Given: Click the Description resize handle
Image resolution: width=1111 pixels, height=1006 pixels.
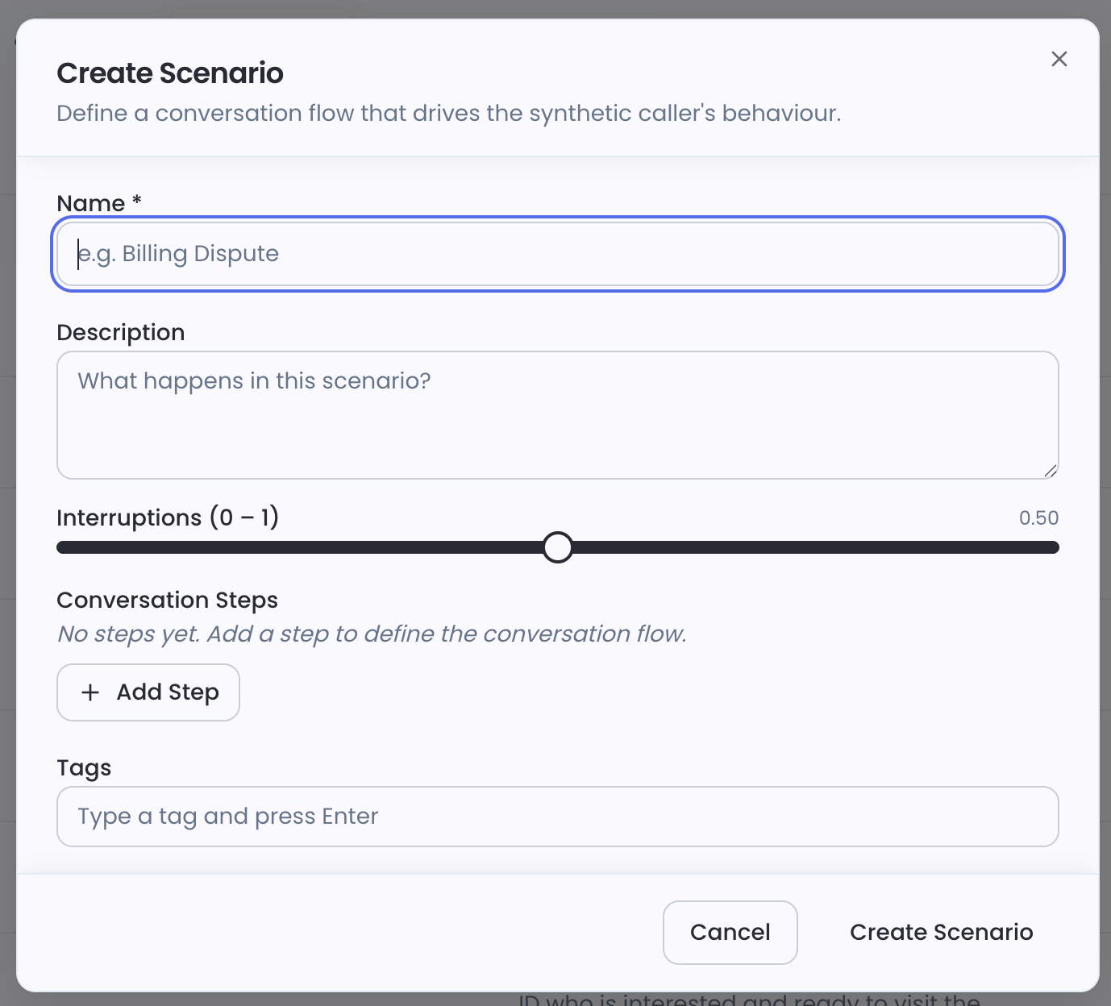Looking at the screenshot, I should click(x=1051, y=471).
